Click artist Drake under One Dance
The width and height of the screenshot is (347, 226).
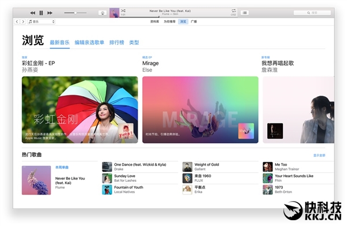[x=119, y=169]
